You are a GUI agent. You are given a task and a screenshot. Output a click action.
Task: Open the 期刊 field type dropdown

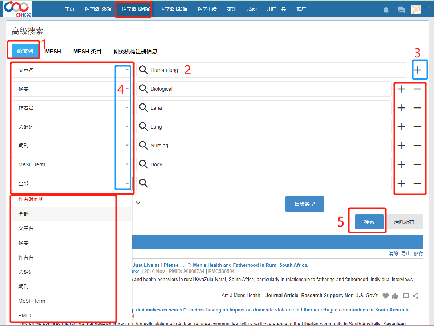(x=127, y=146)
